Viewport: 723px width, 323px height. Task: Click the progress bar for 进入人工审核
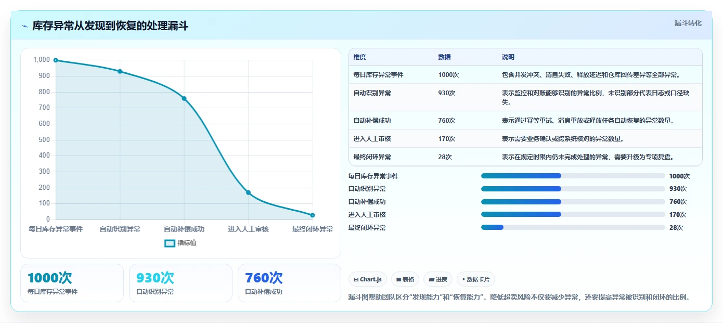(x=573, y=214)
